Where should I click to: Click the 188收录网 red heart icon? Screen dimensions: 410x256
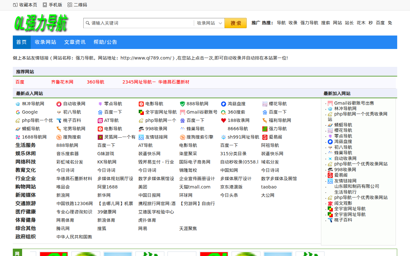pyautogui.click(x=224, y=121)
